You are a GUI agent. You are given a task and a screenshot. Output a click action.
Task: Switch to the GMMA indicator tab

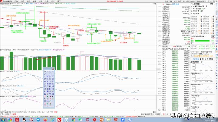click(39, 112)
